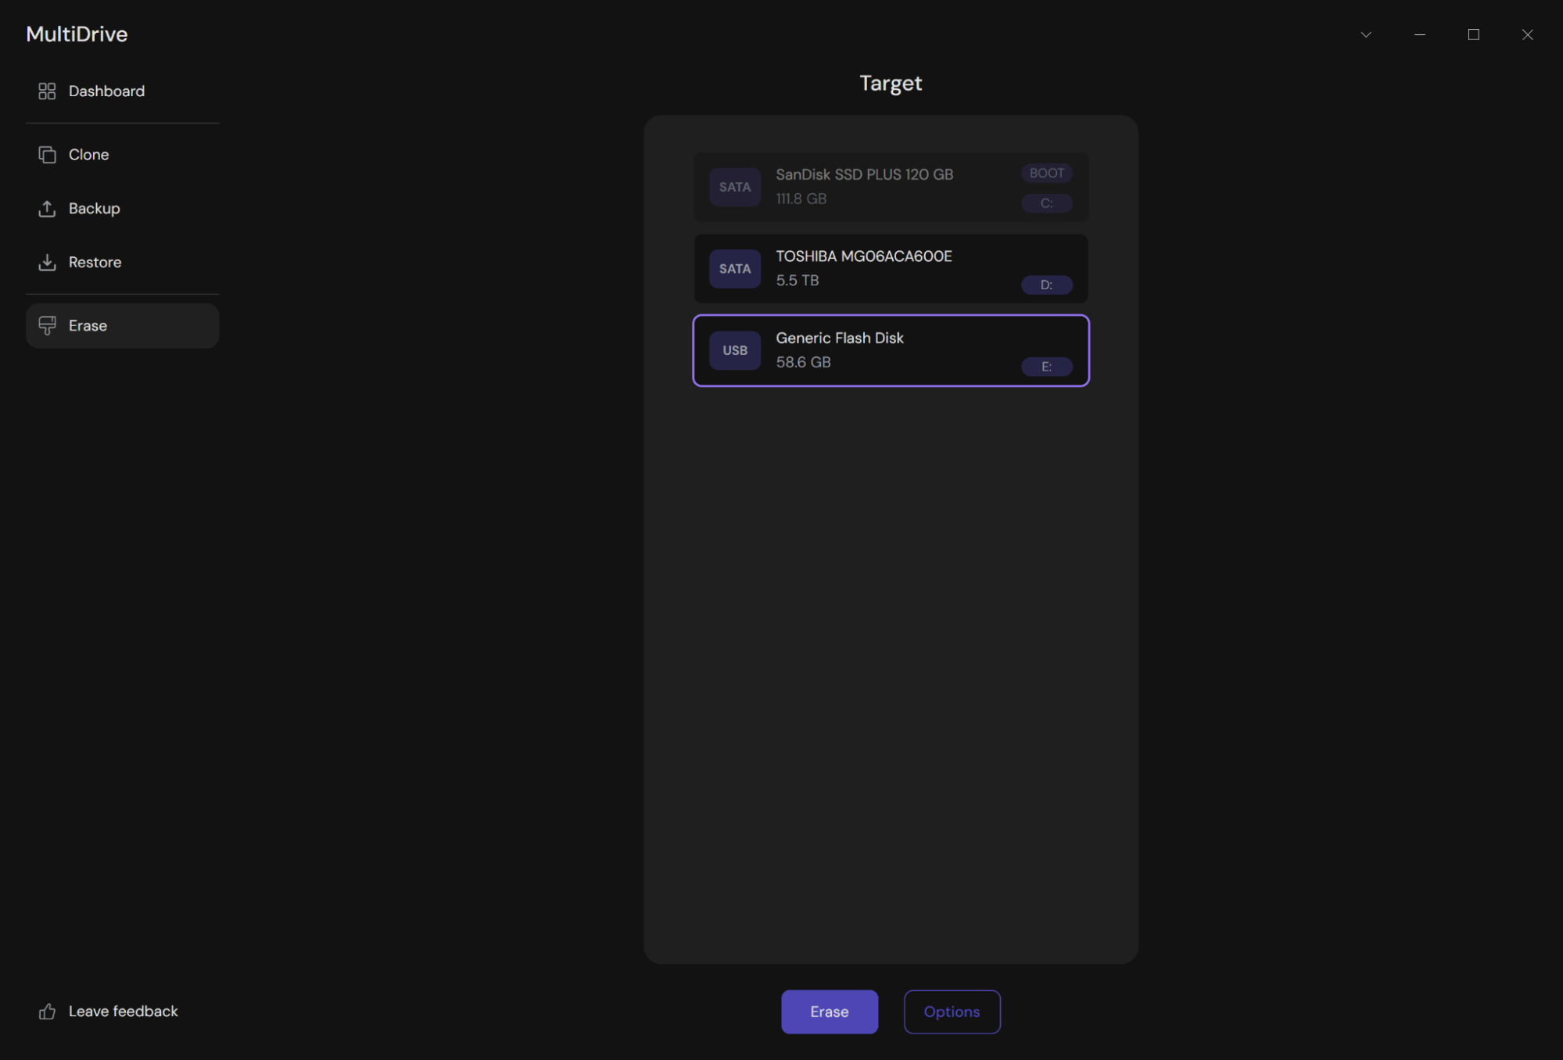This screenshot has width=1563, height=1060.
Task: Click the Backup upload icon
Action: point(47,209)
